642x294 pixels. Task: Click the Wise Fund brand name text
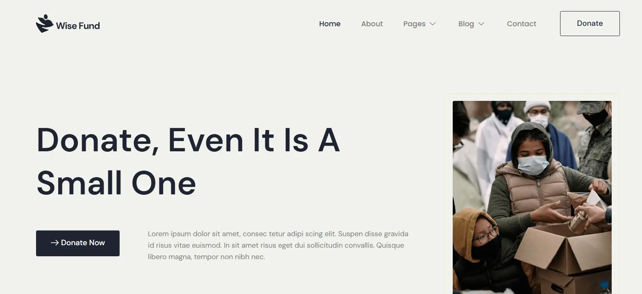click(78, 26)
